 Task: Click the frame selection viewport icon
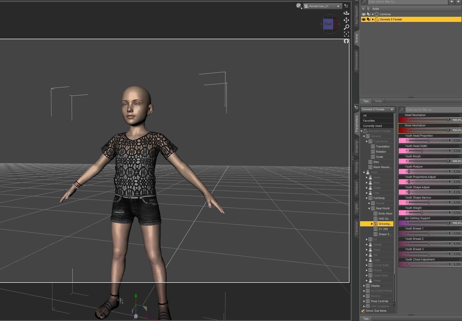(x=346, y=34)
